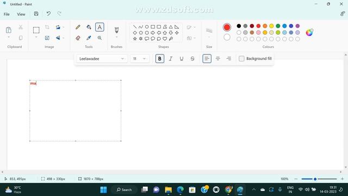Image resolution: width=348 pixels, height=196 pixels.
Task: Select the Fill bucket tool
Action: click(89, 27)
